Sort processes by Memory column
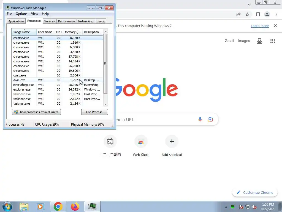The height and width of the screenshot is (212, 282). [x=73, y=32]
